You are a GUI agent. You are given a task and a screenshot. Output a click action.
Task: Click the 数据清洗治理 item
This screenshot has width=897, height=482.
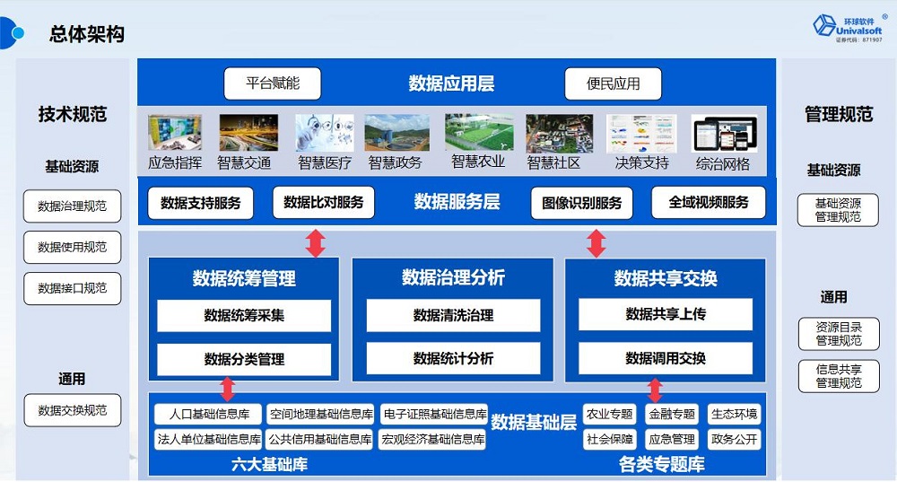pos(453,316)
